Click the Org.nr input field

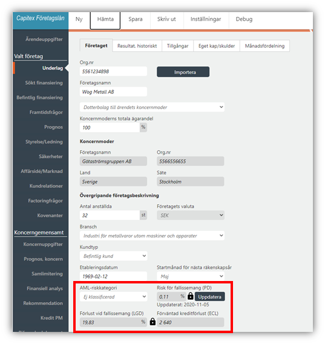pos(113,71)
